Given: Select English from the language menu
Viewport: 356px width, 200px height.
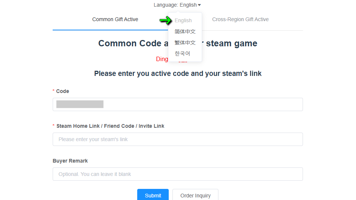Looking at the screenshot, I should point(183,20).
